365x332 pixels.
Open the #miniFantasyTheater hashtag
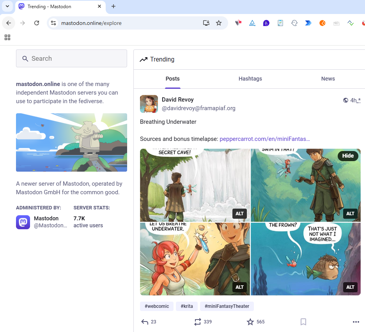(x=227, y=306)
